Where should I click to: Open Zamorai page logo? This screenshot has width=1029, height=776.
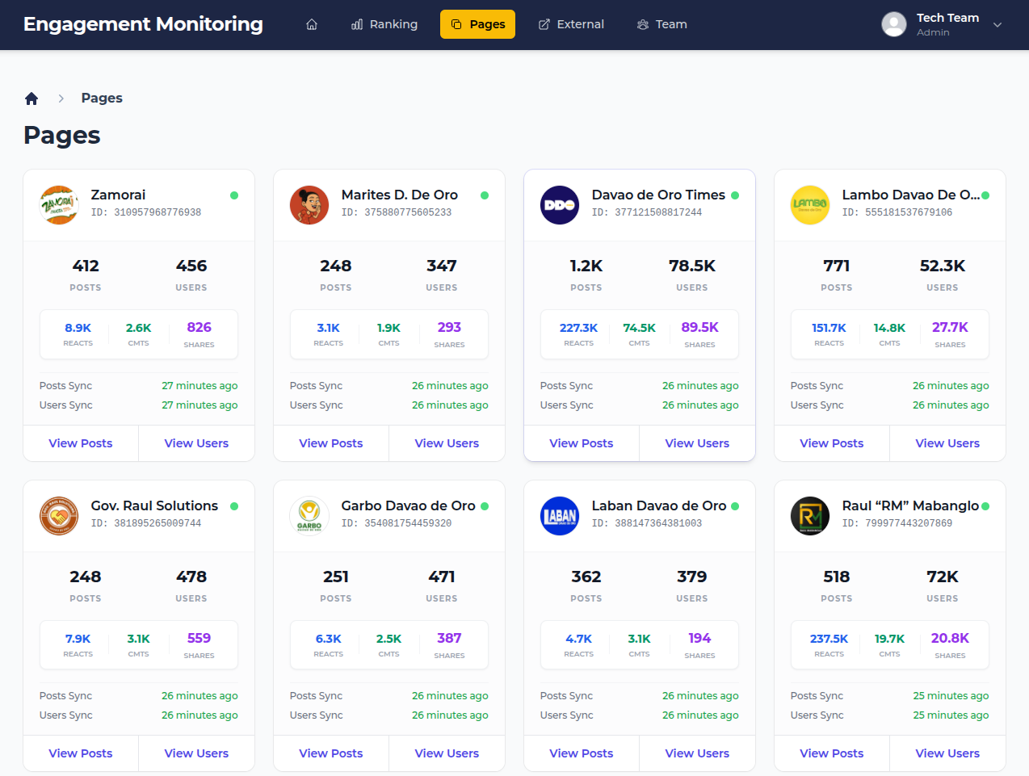click(x=59, y=205)
